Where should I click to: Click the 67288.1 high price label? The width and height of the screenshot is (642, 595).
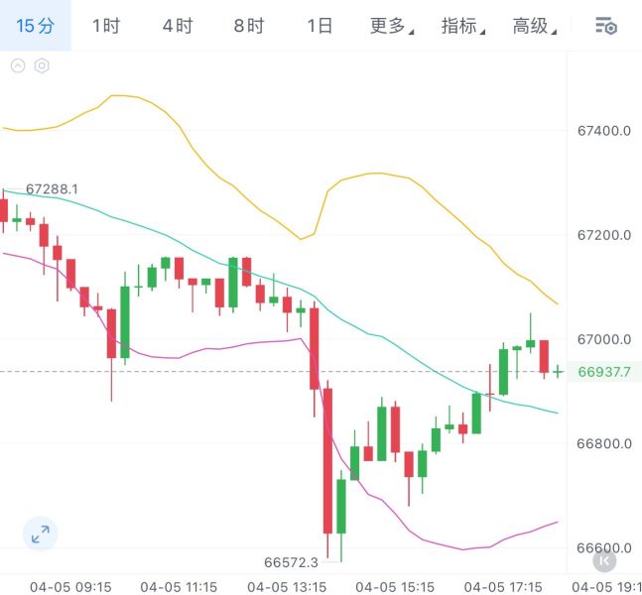52,189
